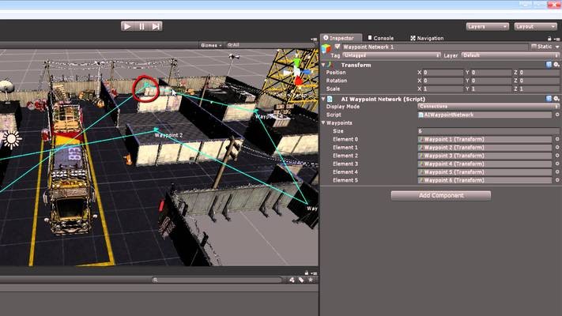Open the Display Mode Connections dropdown

pyautogui.click(x=487, y=106)
